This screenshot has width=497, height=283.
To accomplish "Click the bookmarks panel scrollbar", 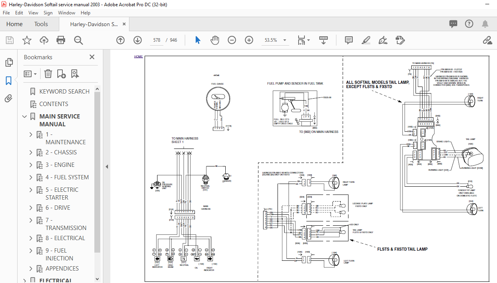I will point(97,172).
